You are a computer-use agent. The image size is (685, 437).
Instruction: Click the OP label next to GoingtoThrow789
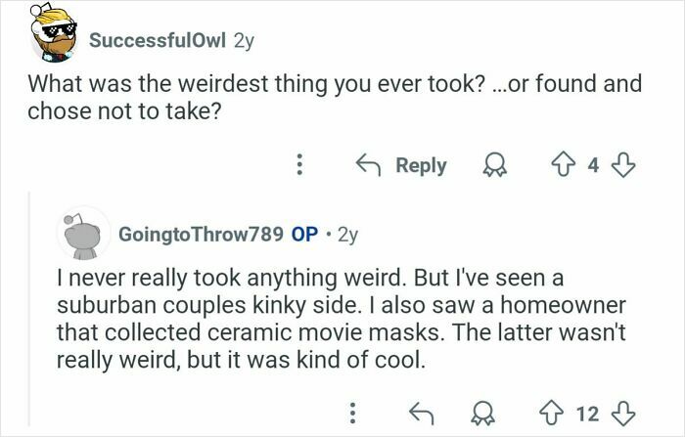pos(302,235)
